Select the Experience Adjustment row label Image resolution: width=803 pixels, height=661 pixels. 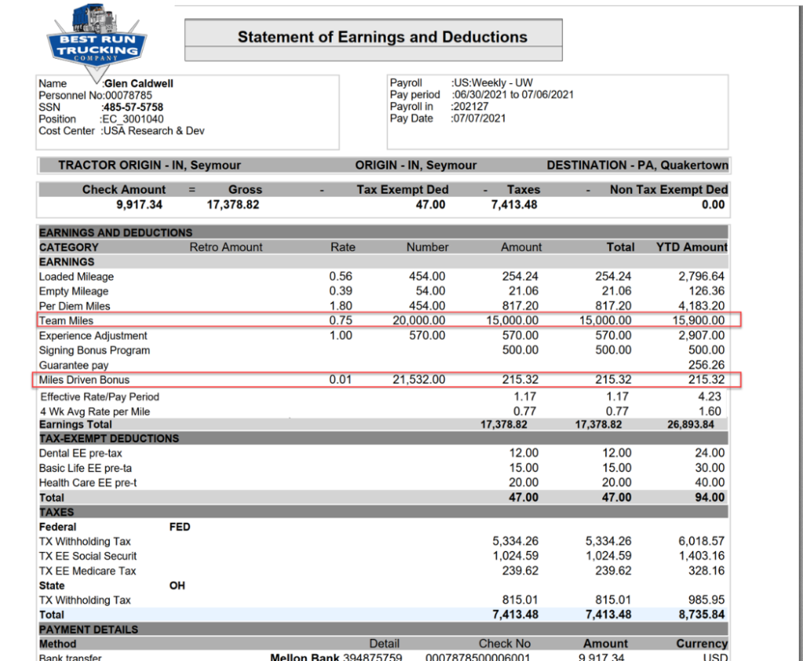(x=93, y=336)
